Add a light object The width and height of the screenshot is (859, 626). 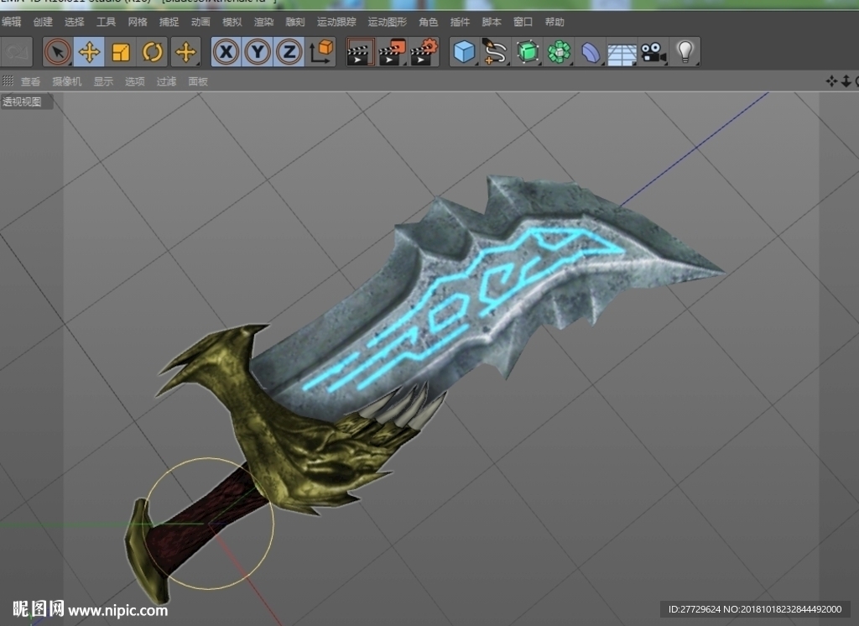685,53
